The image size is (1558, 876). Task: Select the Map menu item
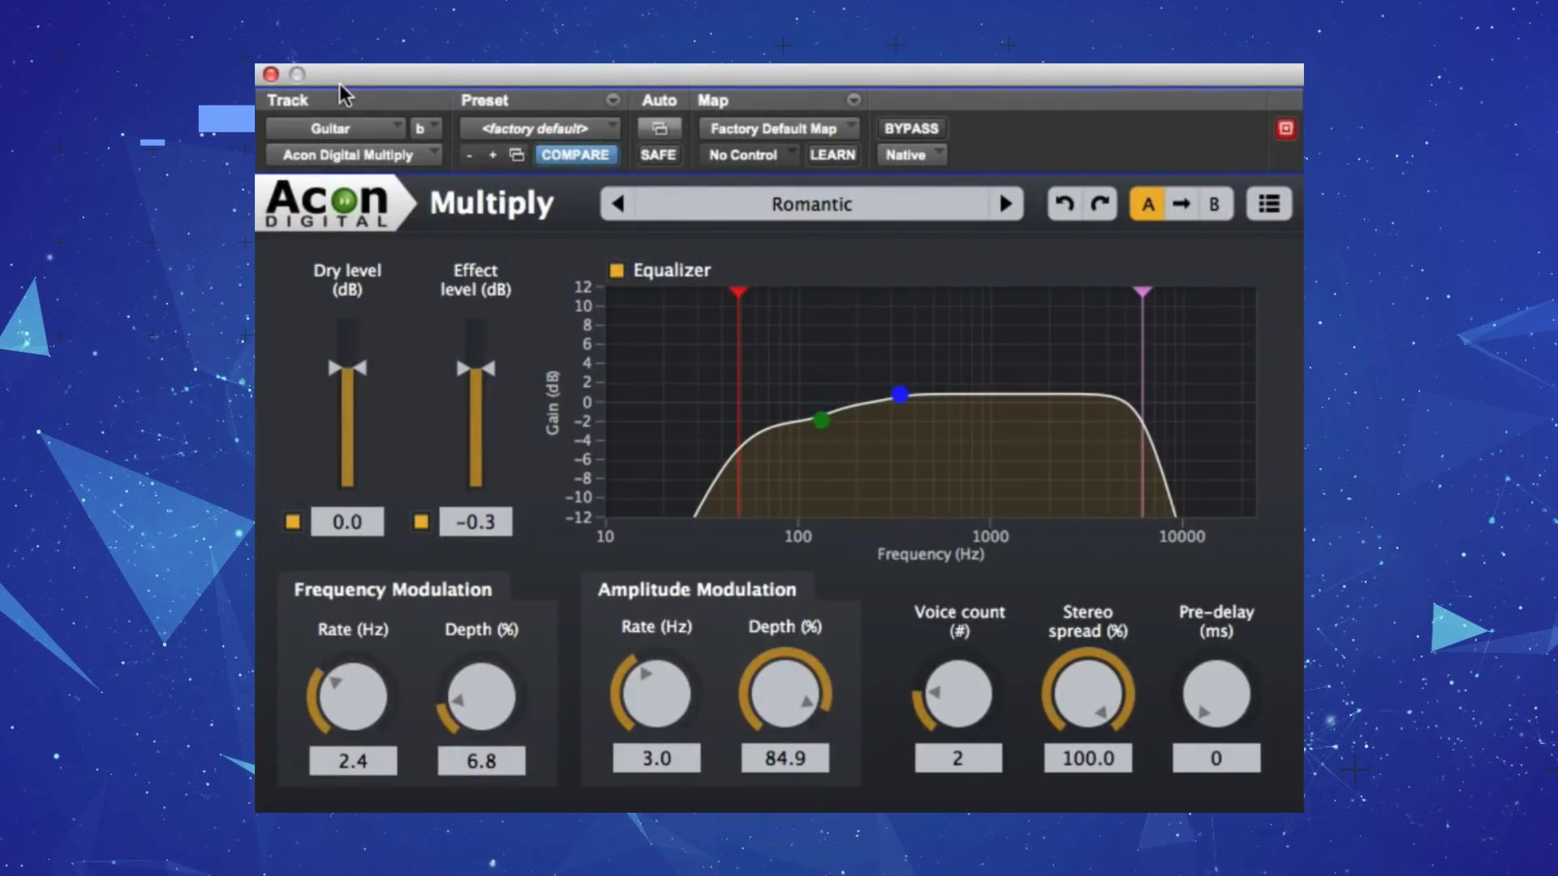[712, 100]
